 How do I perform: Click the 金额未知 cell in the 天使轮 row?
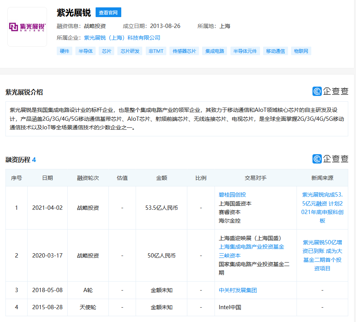click(161, 307)
